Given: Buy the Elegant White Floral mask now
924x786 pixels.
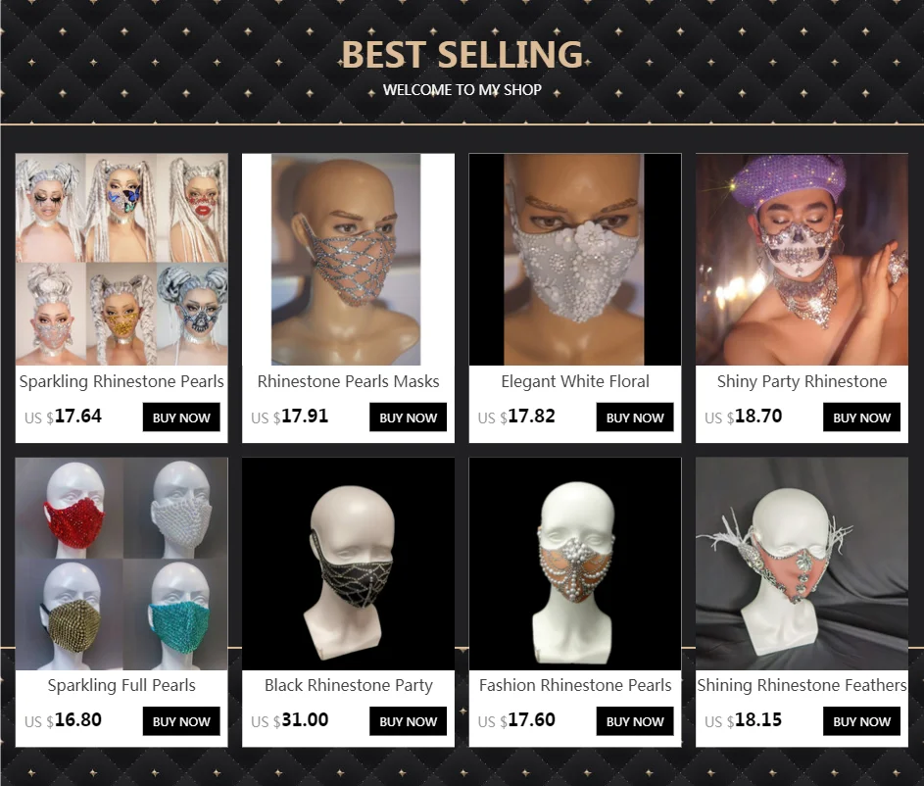Looking at the screenshot, I should click(635, 418).
